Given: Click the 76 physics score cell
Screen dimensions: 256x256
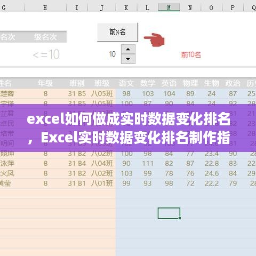Looking at the screenshot, I should (190, 173).
